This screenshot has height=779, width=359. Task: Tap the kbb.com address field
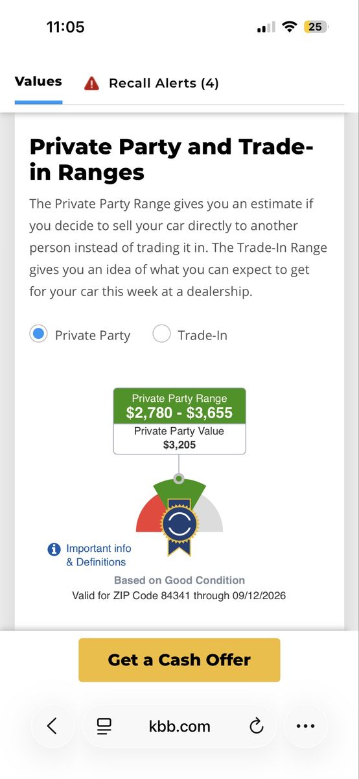(x=179, y=726)
